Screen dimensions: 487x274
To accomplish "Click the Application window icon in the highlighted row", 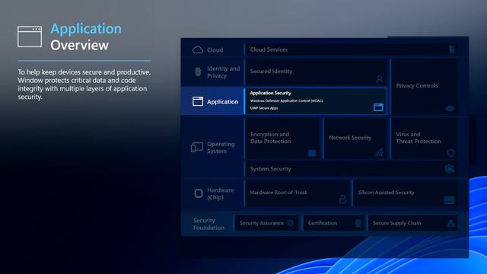I will click(198, 101).
